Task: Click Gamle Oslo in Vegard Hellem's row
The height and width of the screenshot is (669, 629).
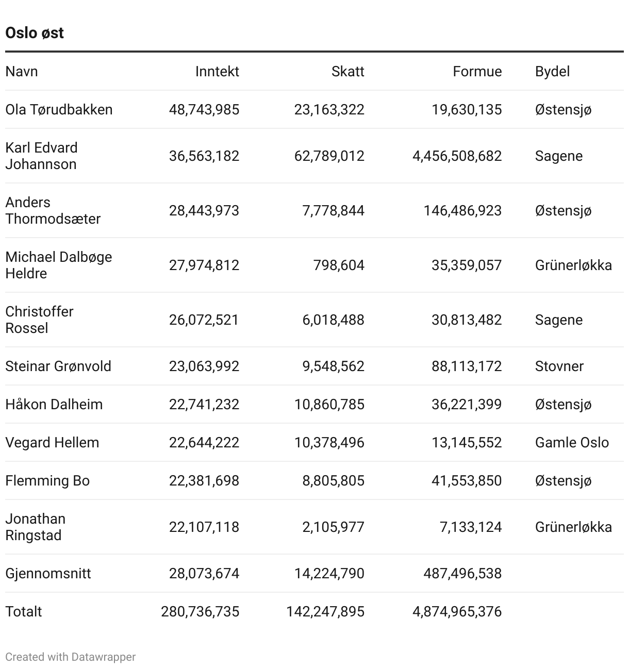Action: point(572,442)
